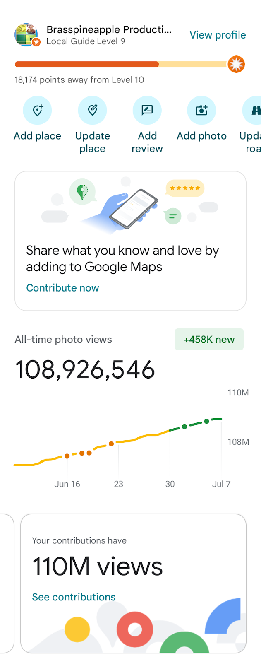The width and height of the screenshot is (261, 663).
Task: Tap the Brasspineapple Producti... account name
Action: (x=109, y=29)
